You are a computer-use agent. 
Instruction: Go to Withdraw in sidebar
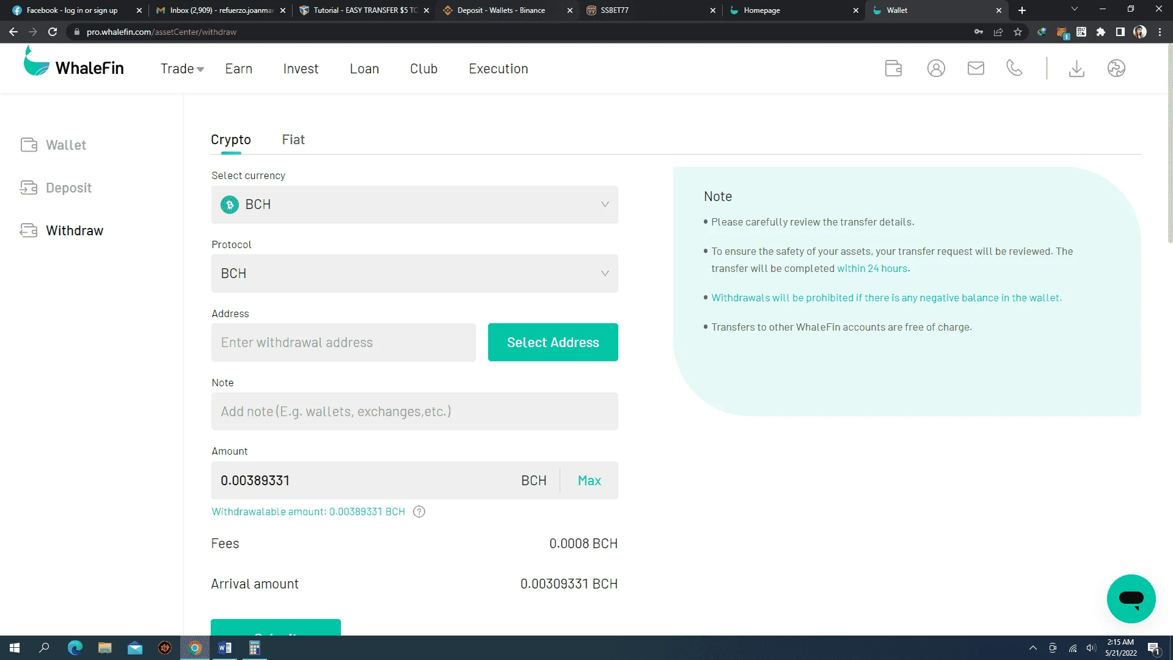pyautogui.click(x=62, y=231)
